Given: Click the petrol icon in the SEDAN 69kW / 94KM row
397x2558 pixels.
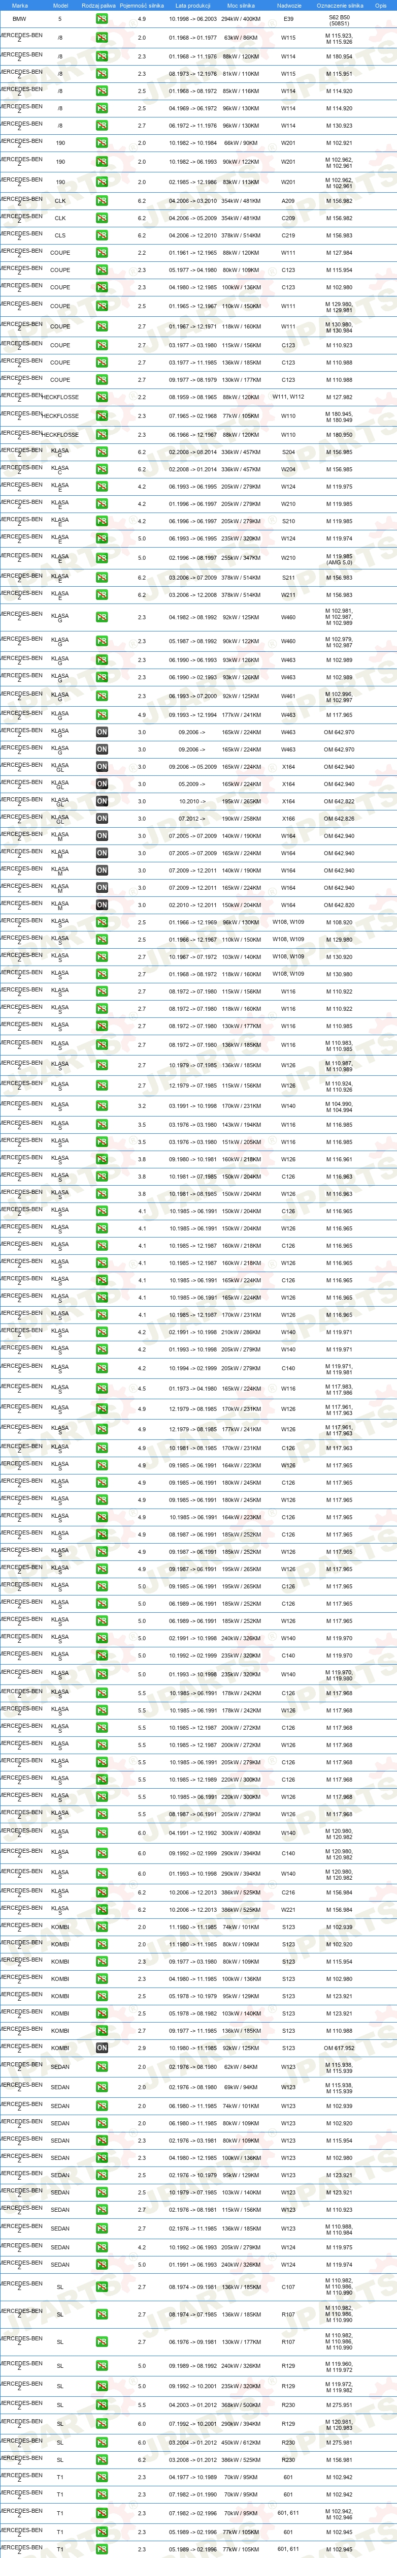Looking at the screenshot, I should [101, 2087].
